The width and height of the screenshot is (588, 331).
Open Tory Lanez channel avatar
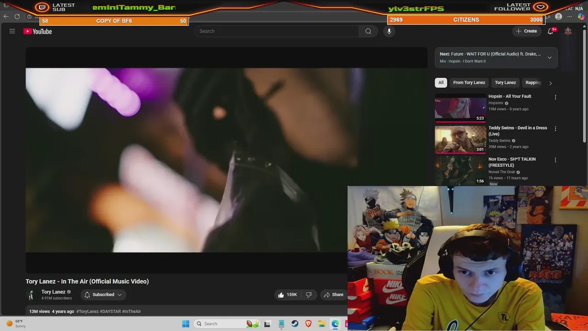click(31, 295)
